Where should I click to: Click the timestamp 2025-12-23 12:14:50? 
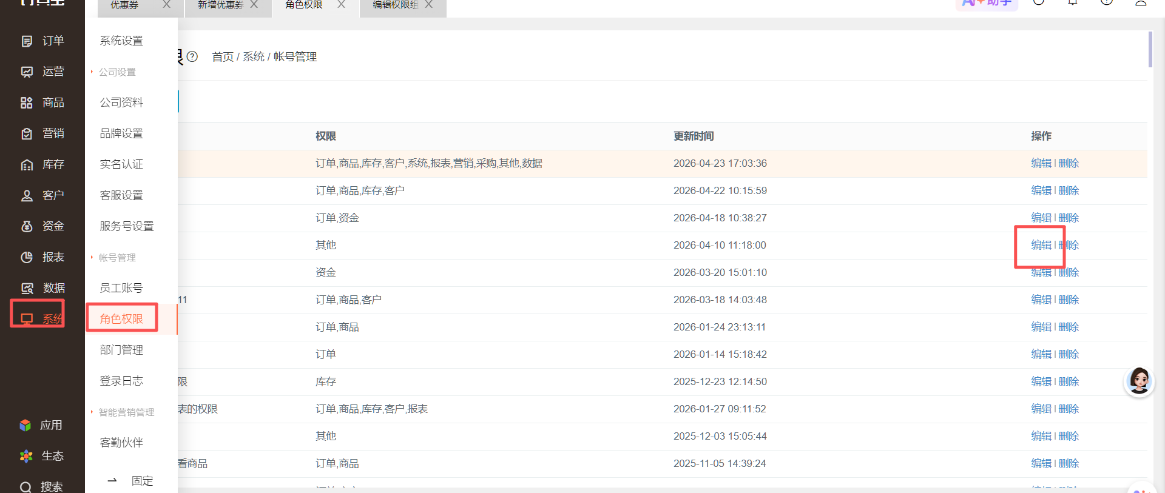click(720, 381)
